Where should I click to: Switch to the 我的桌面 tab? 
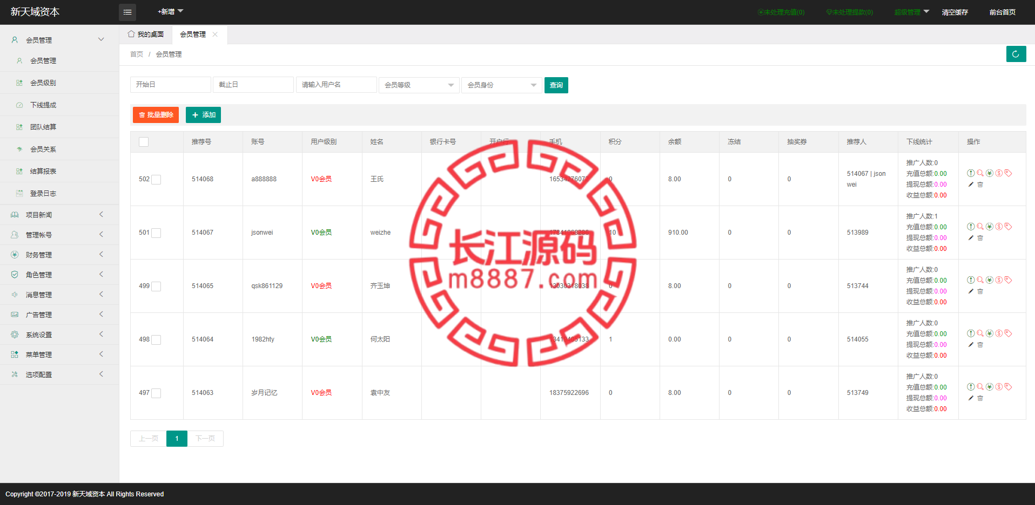point(146,34)
